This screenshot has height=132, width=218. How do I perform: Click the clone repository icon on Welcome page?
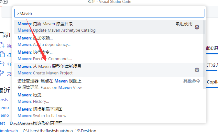point(3,73)
